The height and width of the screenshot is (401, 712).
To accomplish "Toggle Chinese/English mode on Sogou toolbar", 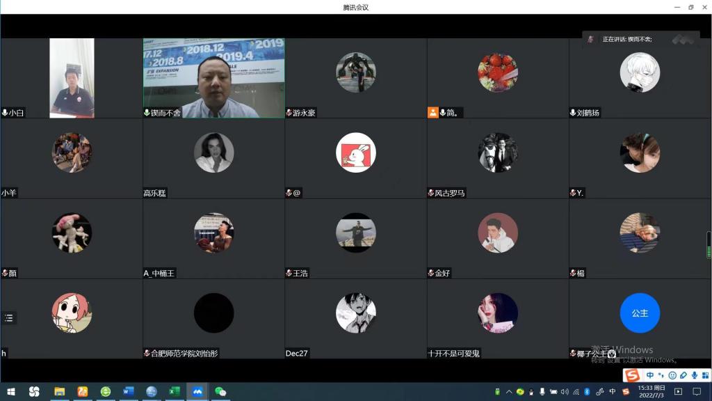I will pyautogui.click(x=649, y=376).
